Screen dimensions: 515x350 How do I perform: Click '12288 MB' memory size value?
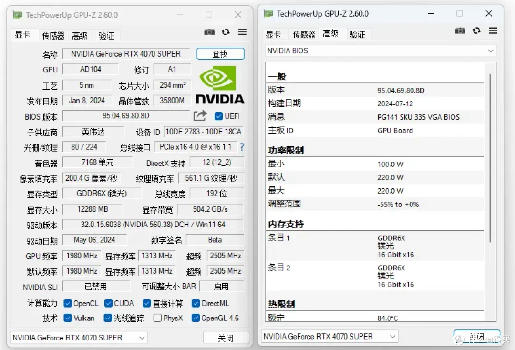(x=93, y=209)
